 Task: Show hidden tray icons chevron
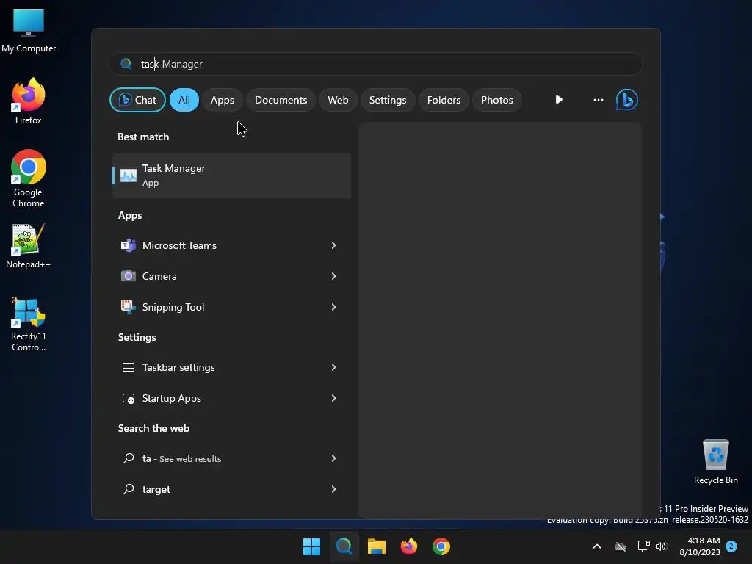click(597, 546)
